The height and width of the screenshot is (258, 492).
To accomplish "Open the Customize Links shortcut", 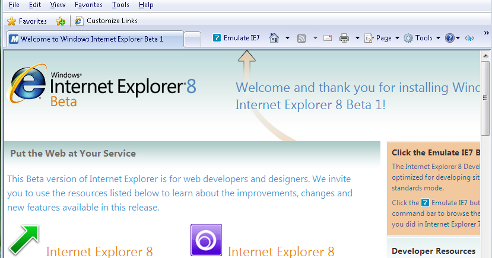I will click(106, 21).
